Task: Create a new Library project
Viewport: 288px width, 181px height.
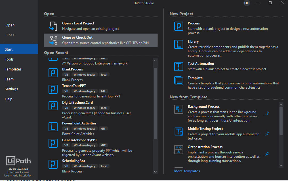Action: coord(227,48)
